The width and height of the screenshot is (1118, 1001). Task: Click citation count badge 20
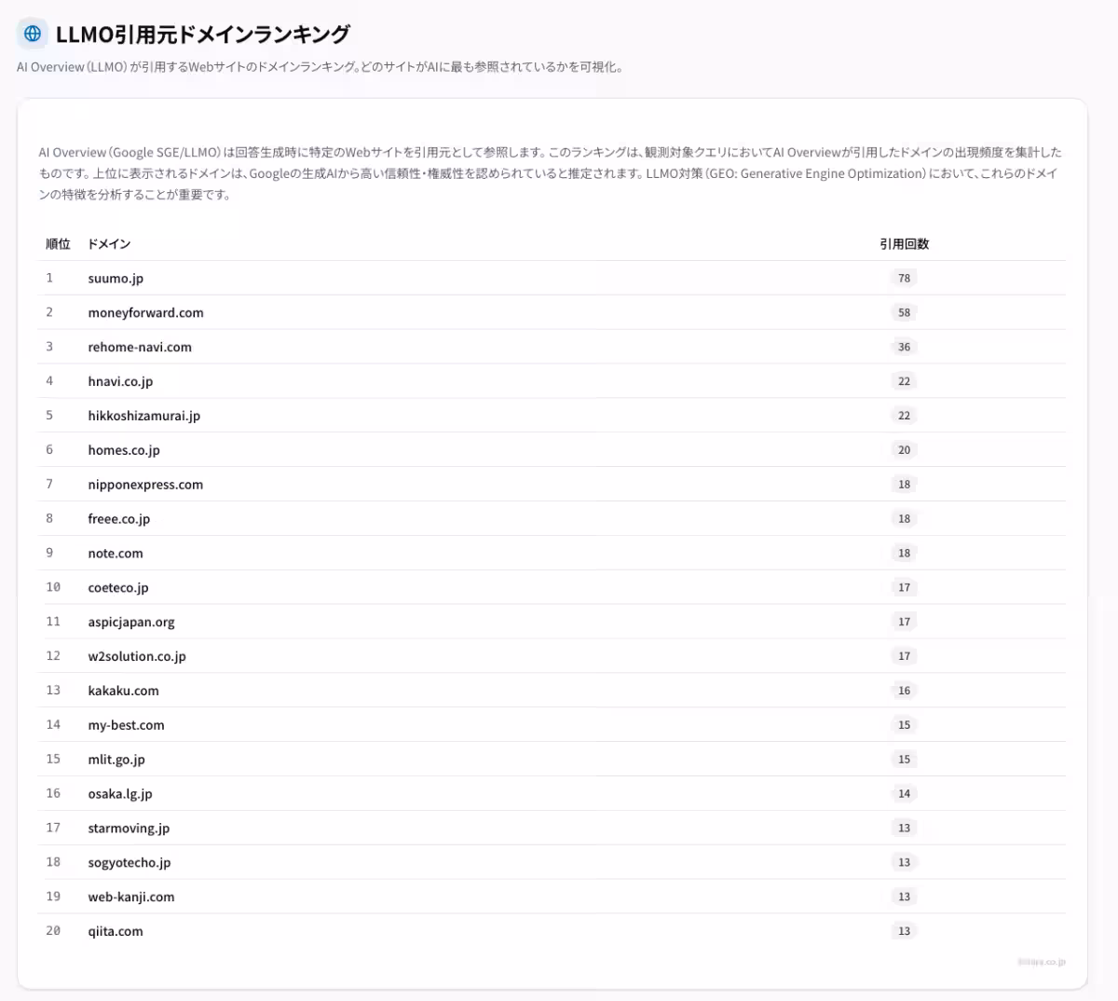(904, 450)
